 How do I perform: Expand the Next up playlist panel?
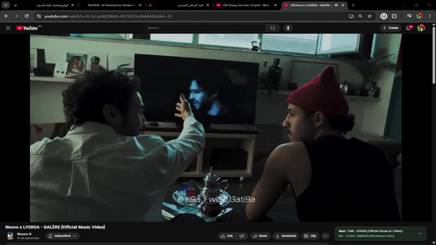[x=420, y=233]
